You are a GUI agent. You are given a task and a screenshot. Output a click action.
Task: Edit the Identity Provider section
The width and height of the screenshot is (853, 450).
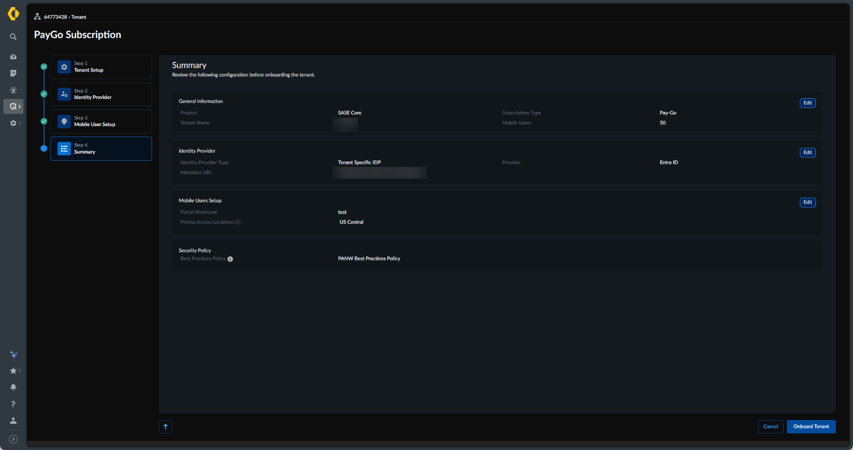[808, 152]
